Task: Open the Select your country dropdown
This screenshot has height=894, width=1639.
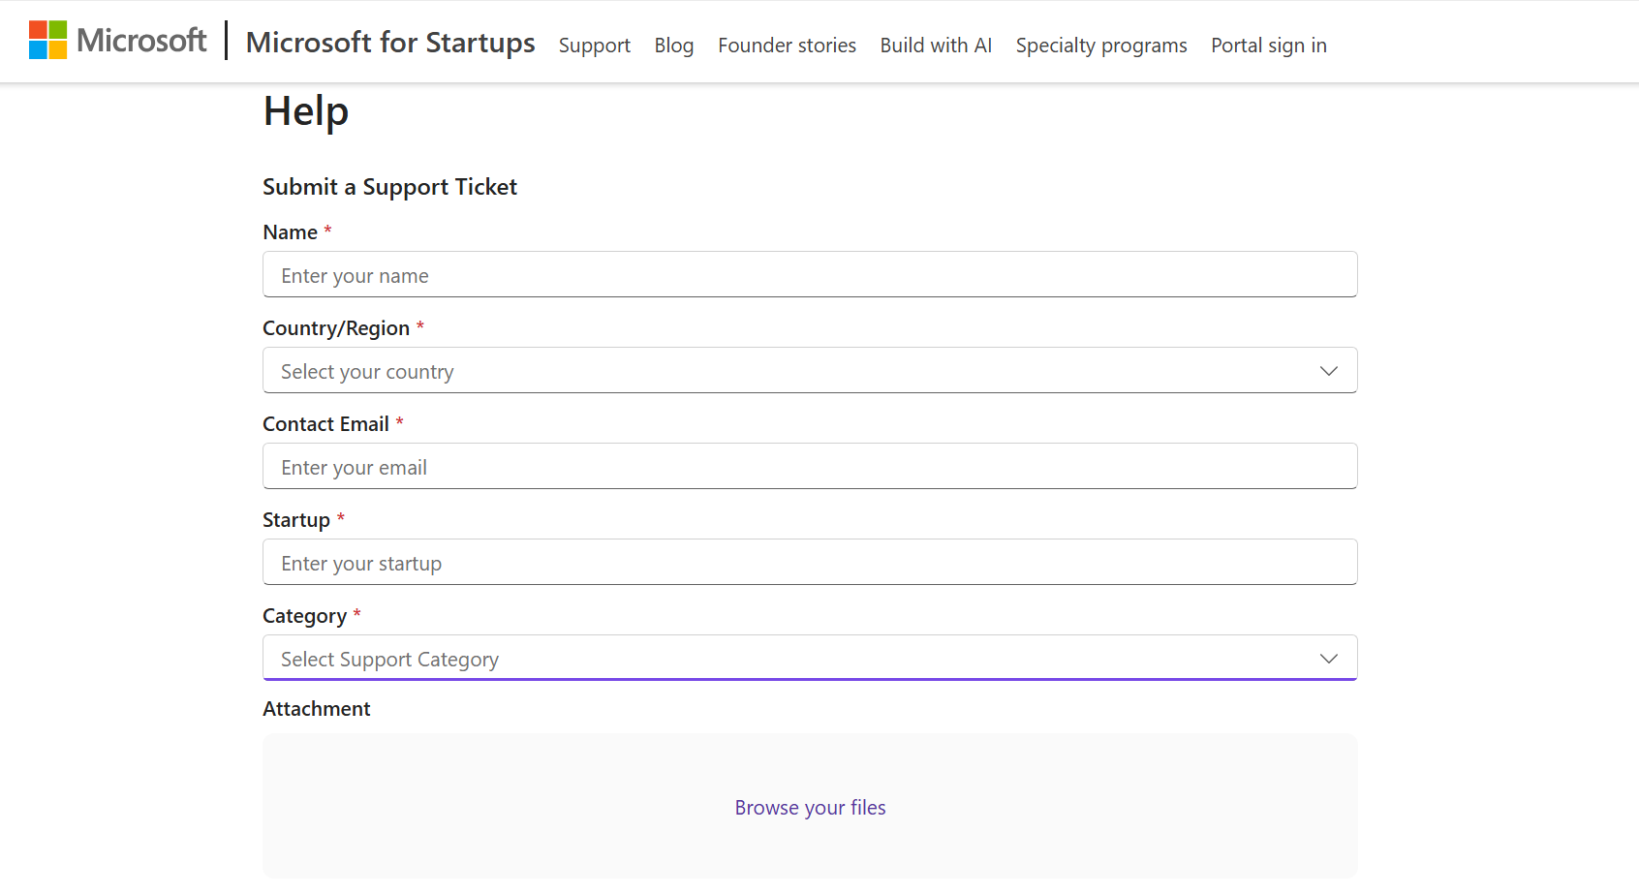Action: 810,370
